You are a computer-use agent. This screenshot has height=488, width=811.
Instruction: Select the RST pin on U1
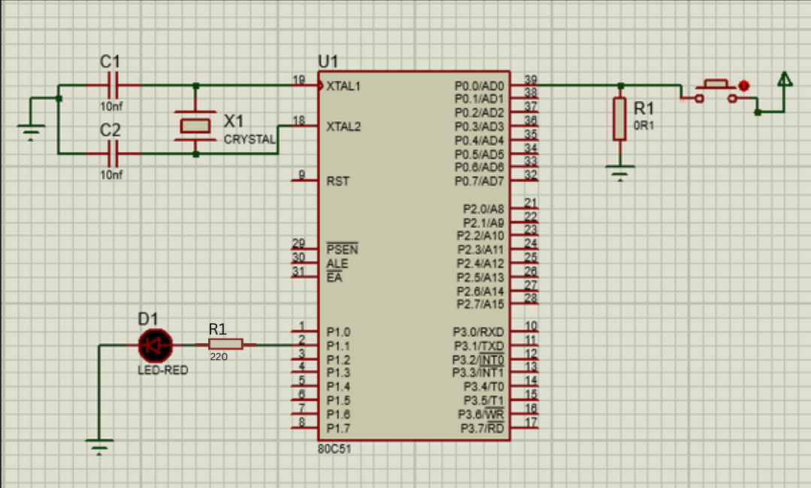[x=336, y=181]
